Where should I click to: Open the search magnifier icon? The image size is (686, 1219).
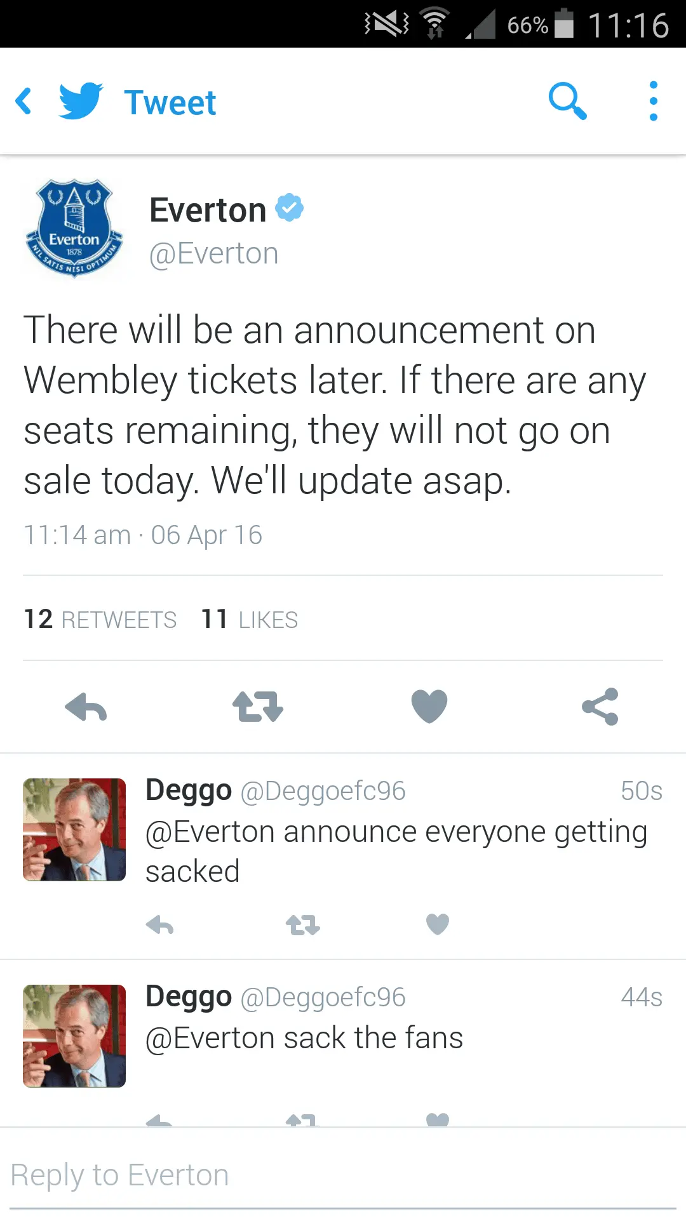coord(567,101)
